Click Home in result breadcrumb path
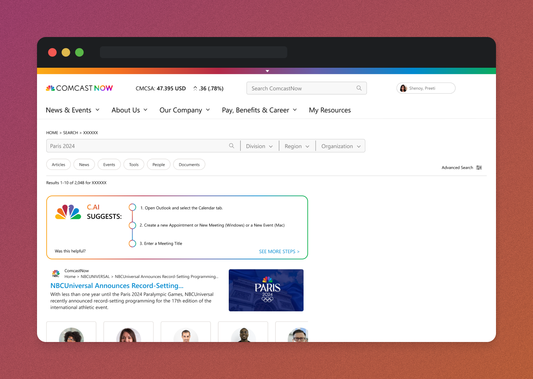This screenshot has height=379, width=533. 70,276
